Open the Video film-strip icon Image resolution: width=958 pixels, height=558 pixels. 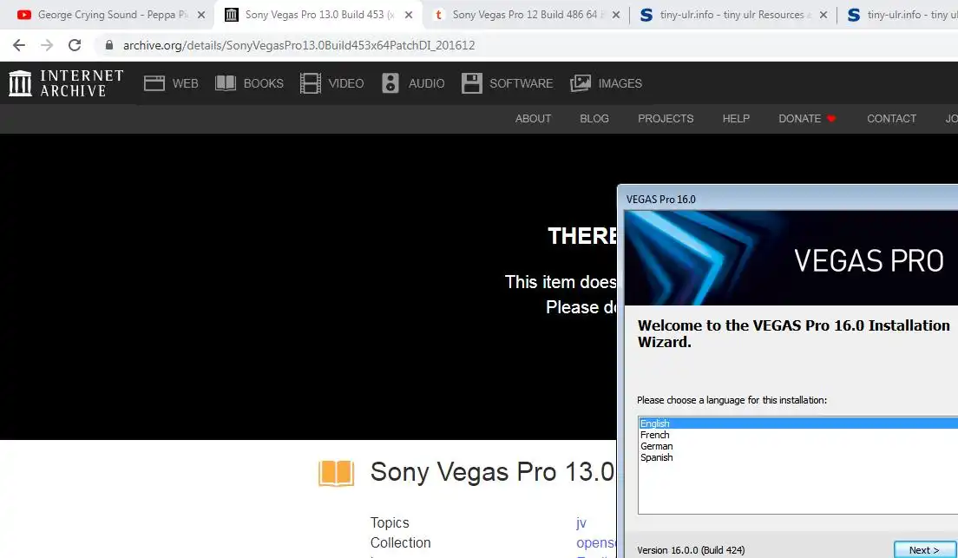tap(311, 83)
